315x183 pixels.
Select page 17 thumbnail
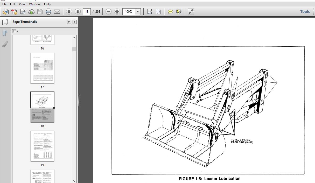(42, 68)
